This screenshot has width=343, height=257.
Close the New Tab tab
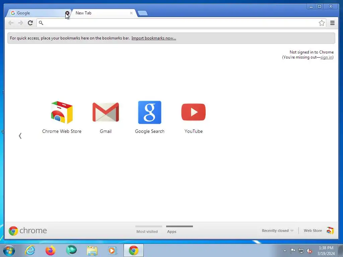(x=131, y=13)
